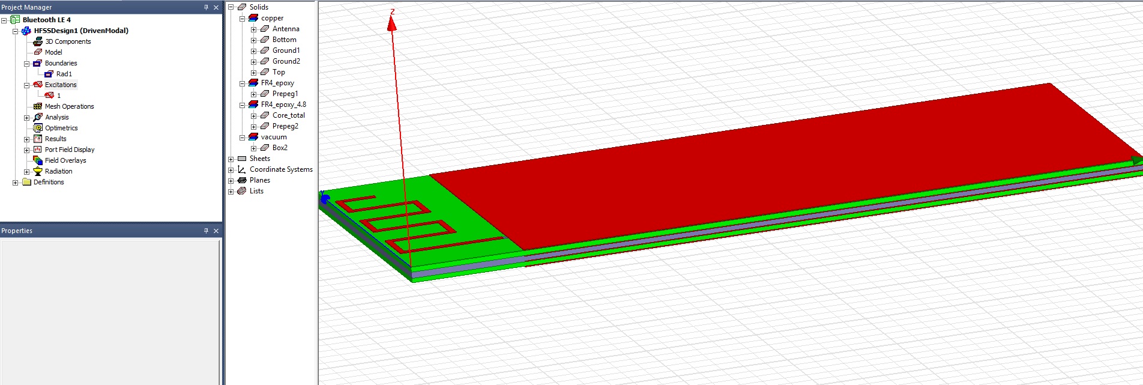Collapse the Boundaries node
Viewport: 1143px width, 385px height.
pos(26,63)
